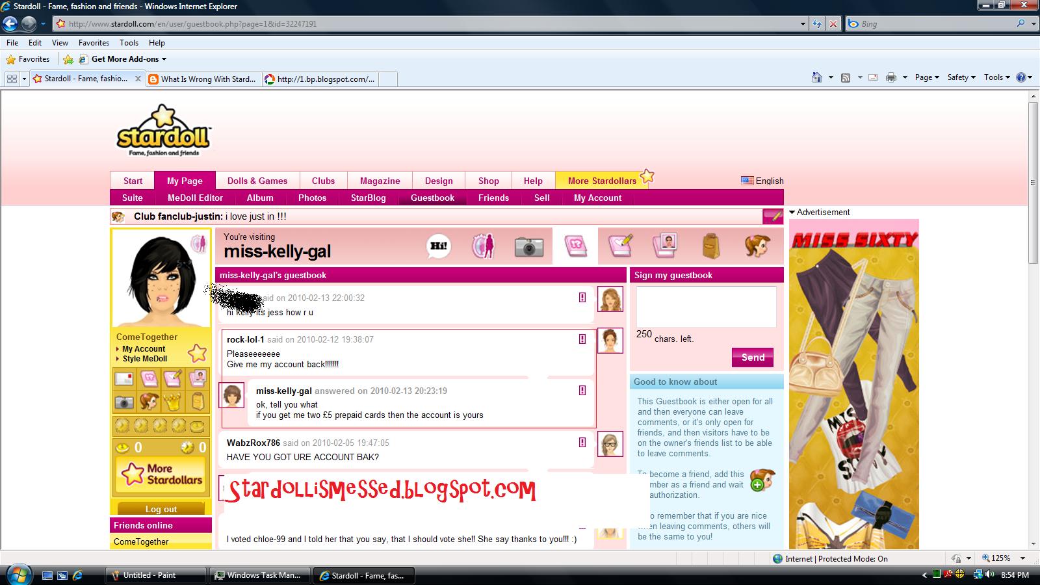Viewport: 1040px width, 585px height.
Task: Open the pink guestbook icon in visiting bar
Action: click(x=575, y=246)
